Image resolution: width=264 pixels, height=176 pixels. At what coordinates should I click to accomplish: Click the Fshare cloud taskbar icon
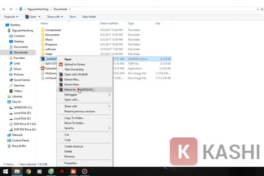point(73,172)
